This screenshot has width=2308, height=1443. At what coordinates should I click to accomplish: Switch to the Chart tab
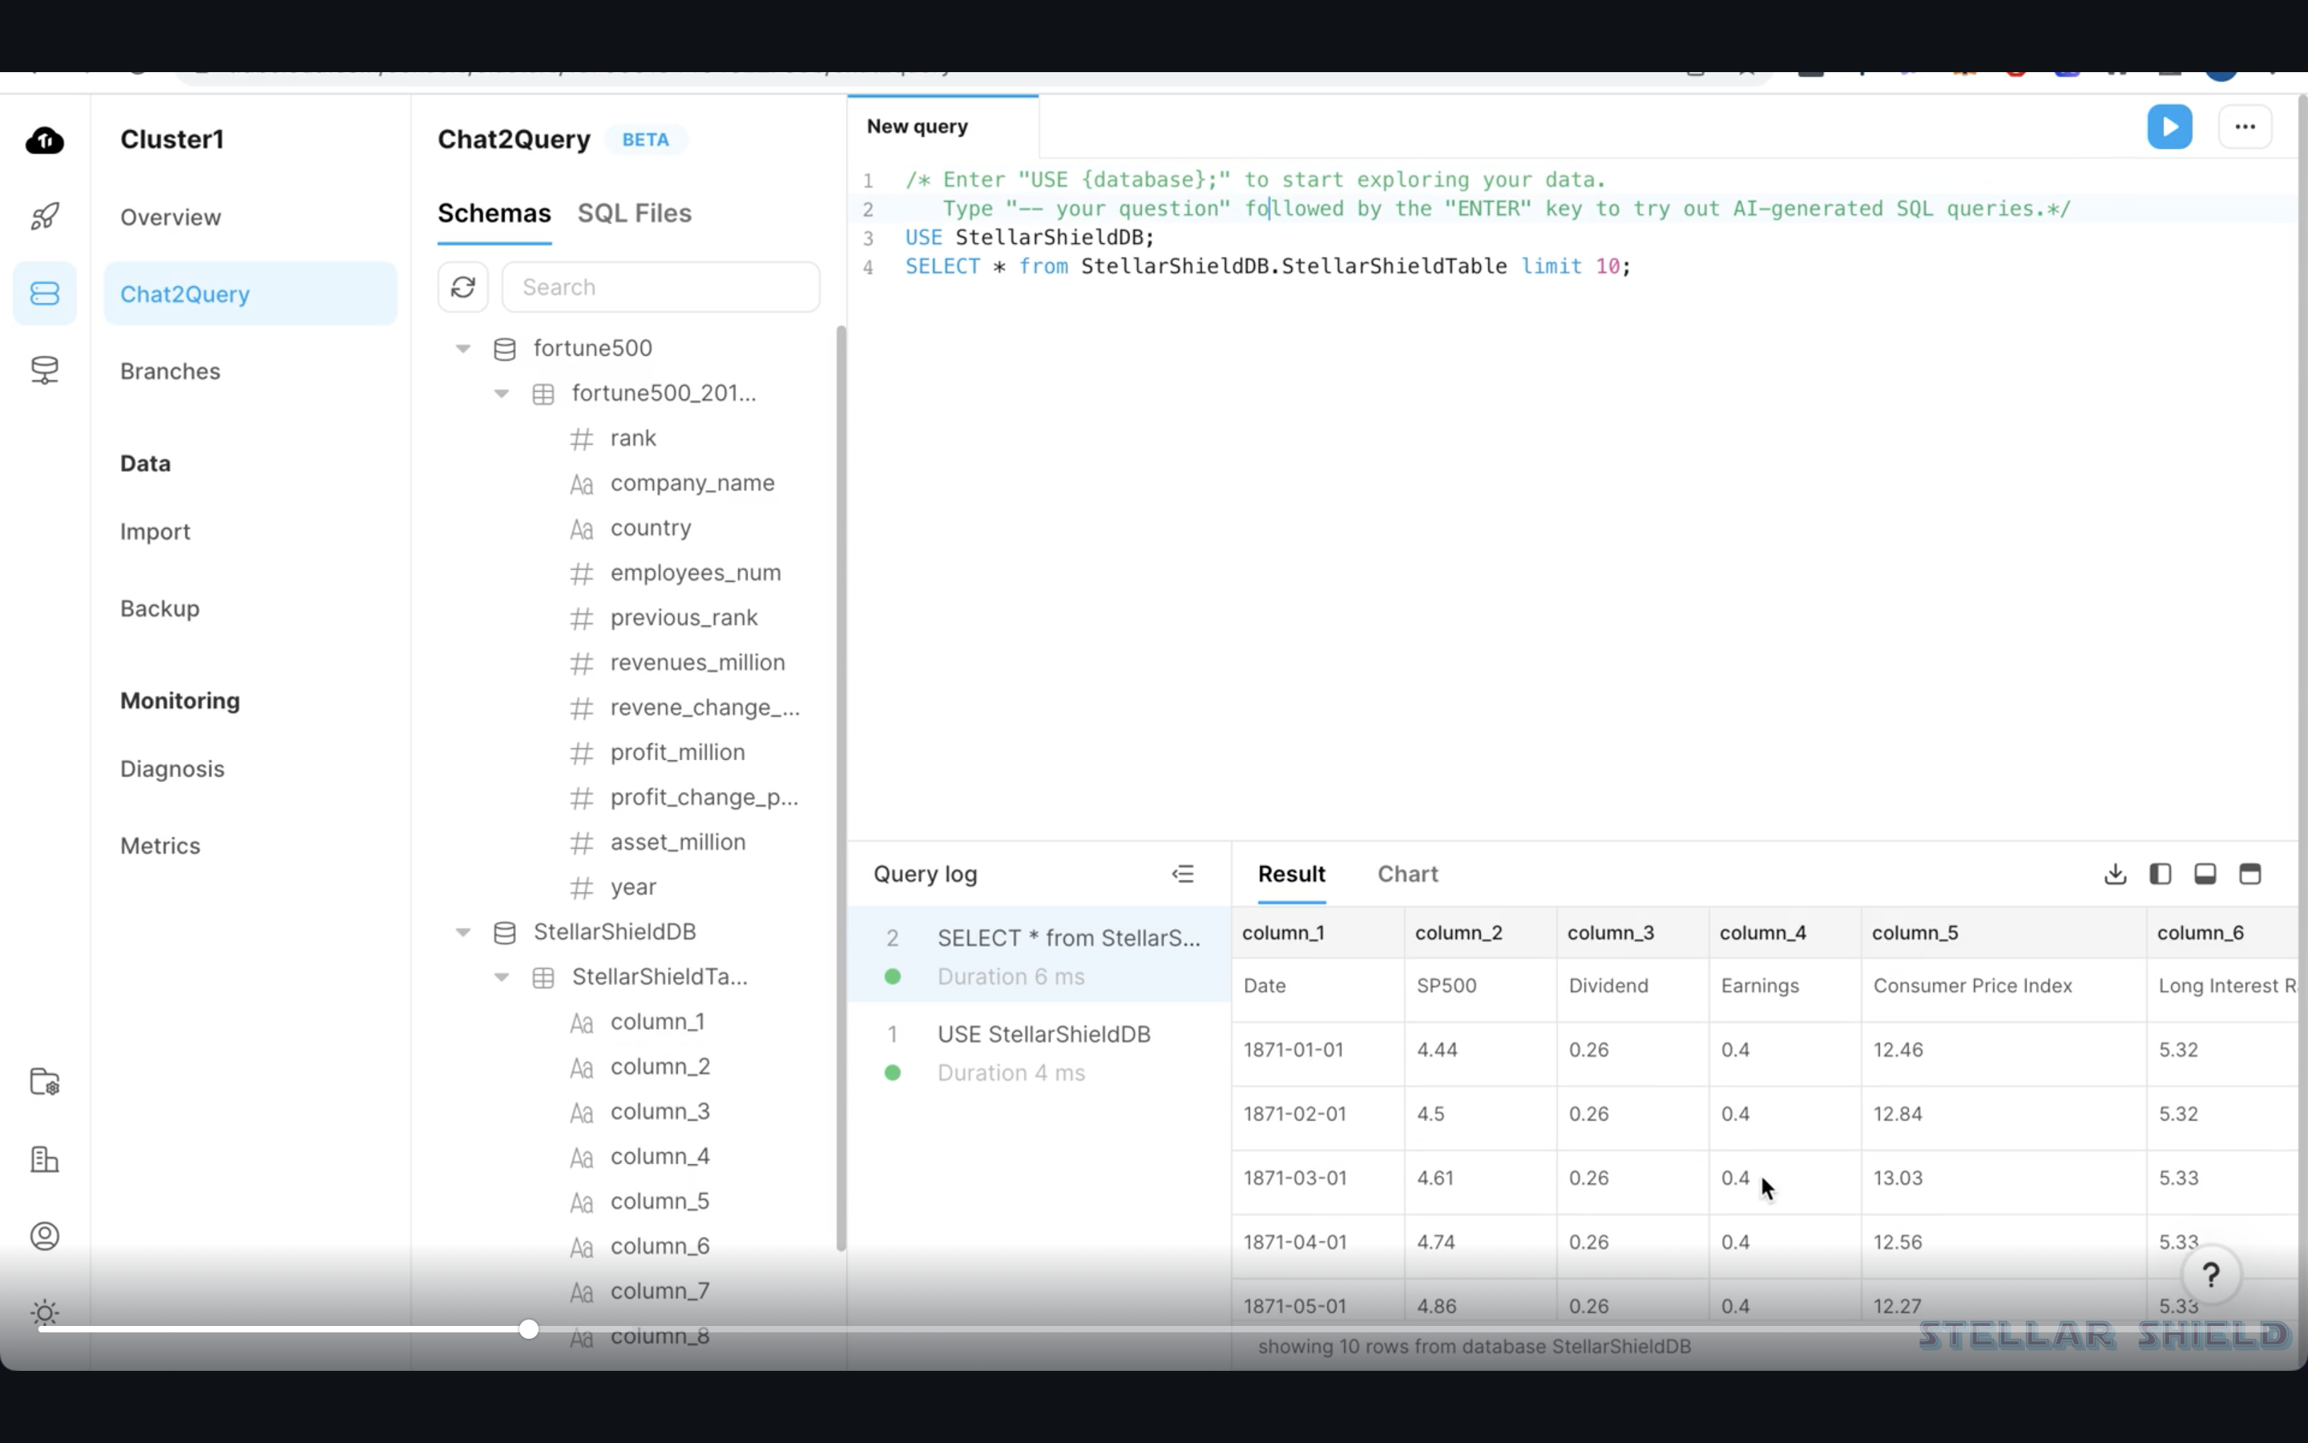(1406, 873)
